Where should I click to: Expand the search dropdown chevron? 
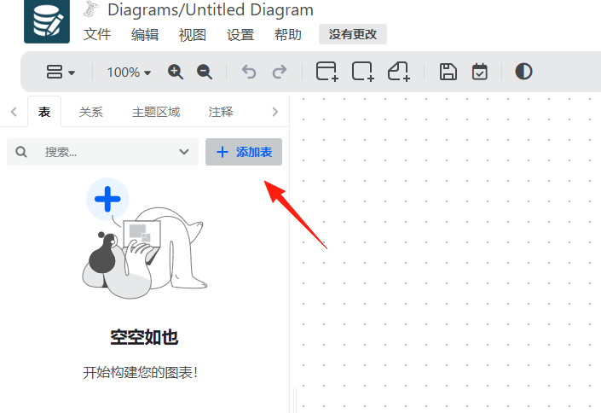coord(184,152)
